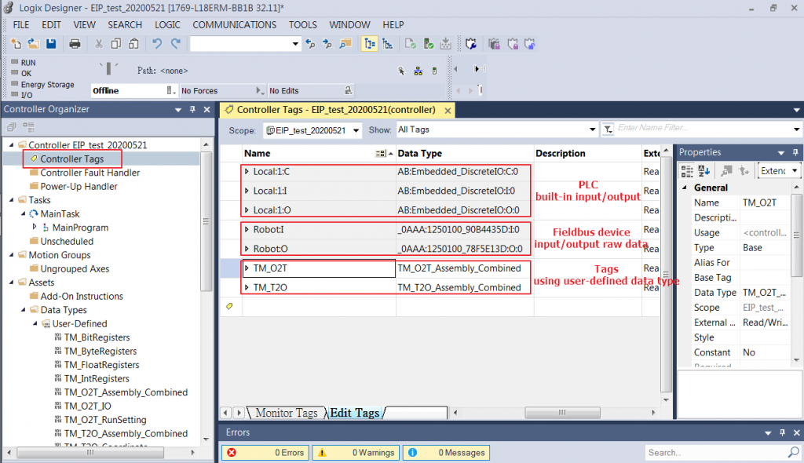Click the Print icon in toolbar

click(75, 44)
